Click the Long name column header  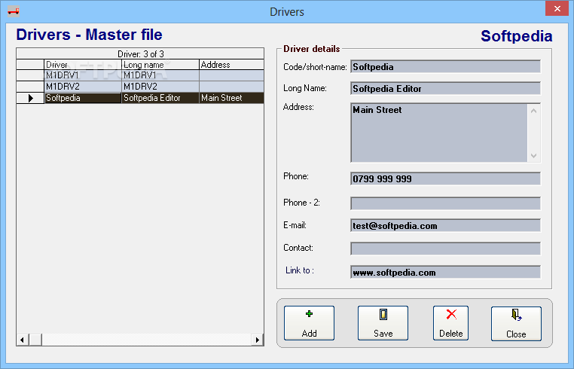(160, 65)
